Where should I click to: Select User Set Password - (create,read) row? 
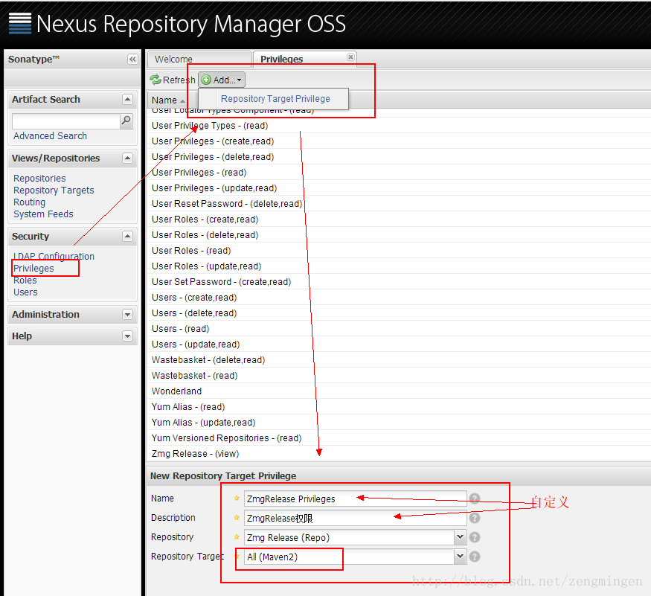(x=399, y=281)
